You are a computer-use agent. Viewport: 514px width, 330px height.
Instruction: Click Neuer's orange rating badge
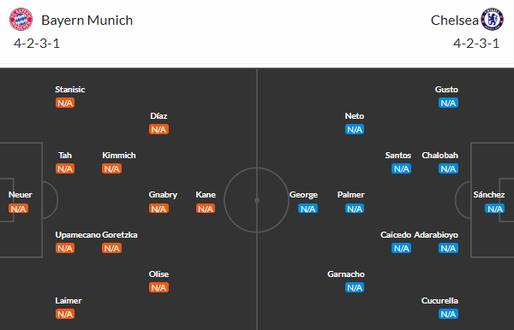18,209
